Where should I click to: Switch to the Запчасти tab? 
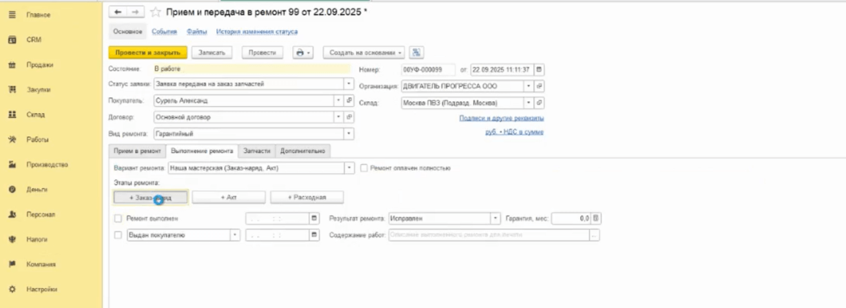click(x=256, y=151)
